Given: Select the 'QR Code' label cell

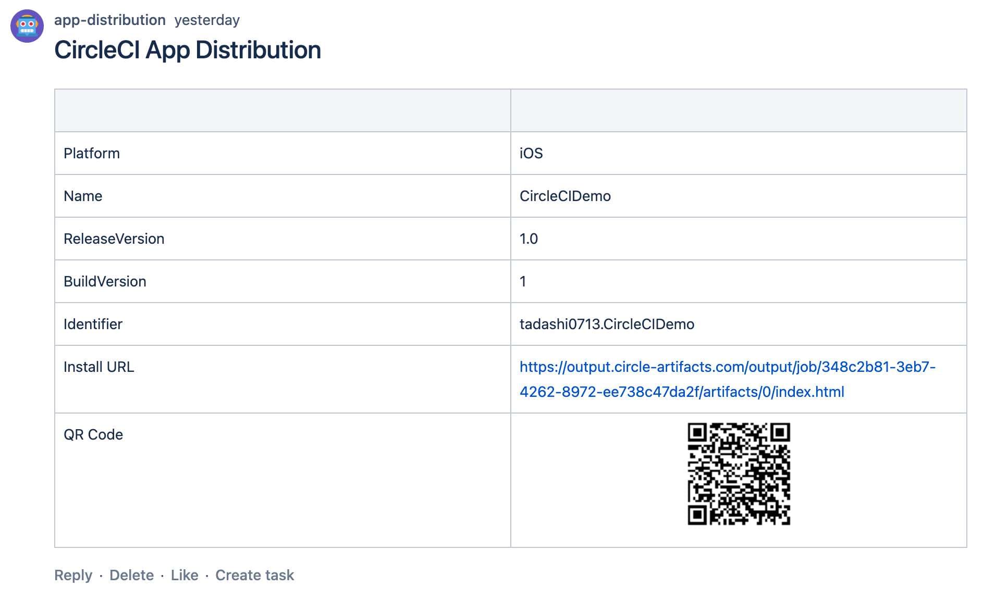Looking at the screenshot, I should (282, 480).
